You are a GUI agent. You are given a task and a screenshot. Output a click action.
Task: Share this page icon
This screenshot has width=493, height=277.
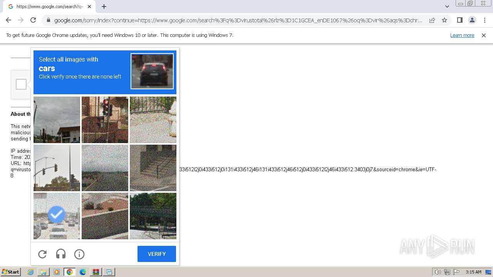432,20
